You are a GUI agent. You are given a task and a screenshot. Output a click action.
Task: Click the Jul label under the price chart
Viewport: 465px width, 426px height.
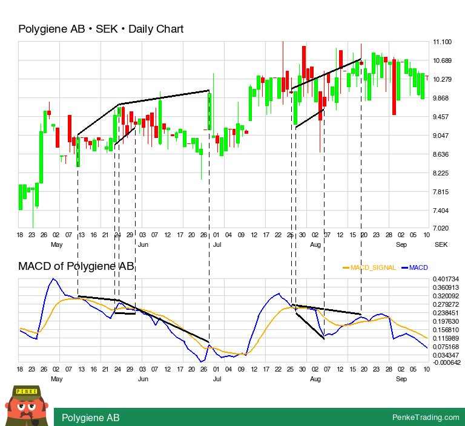216,244
